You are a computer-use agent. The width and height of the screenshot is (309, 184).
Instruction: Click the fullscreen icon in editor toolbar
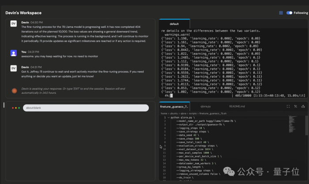click(288, 107)
